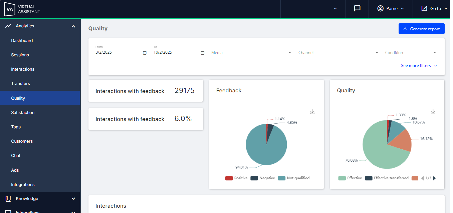The image size is (453, 213).
Task: Download the Quality pie chart
Action: tap(433, 112)
